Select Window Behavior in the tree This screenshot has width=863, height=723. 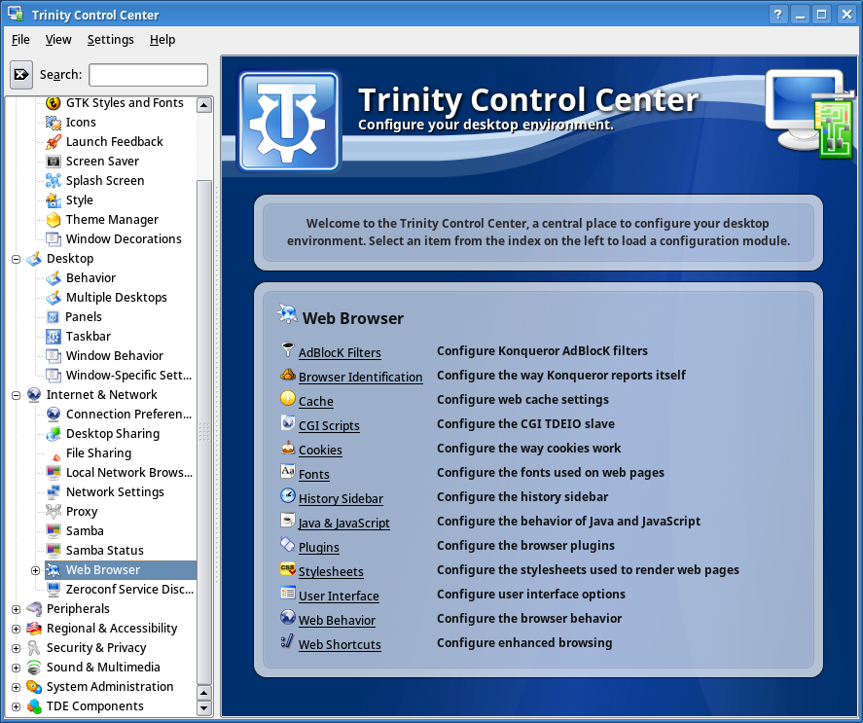click(x=115, y=356)
